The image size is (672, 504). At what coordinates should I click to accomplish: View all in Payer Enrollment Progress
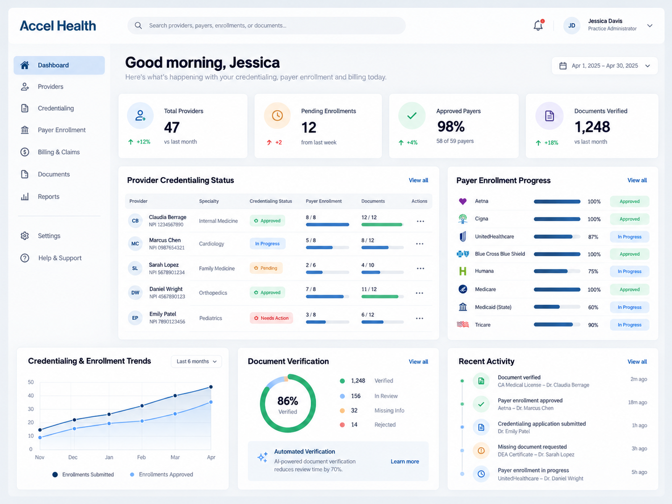point(637,181)
